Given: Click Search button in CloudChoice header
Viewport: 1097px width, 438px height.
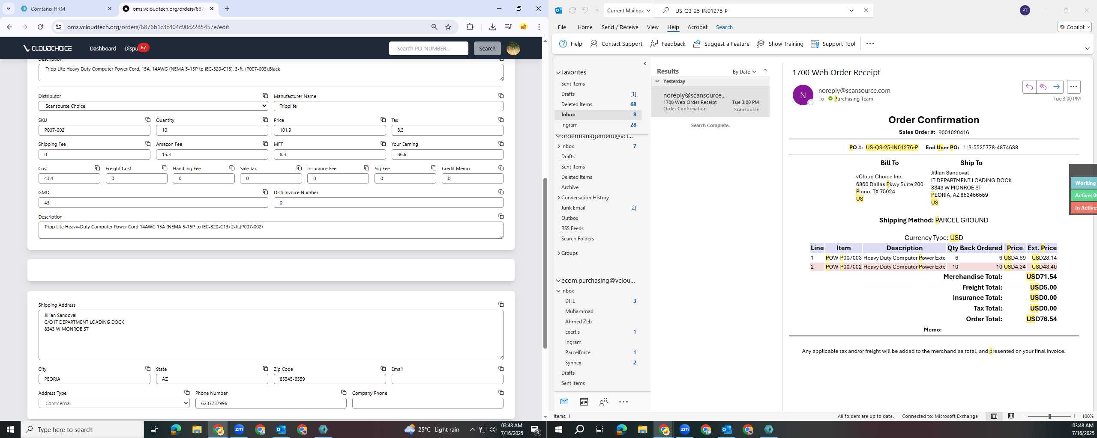Looking at the screenshot, I should pos(487,48).
